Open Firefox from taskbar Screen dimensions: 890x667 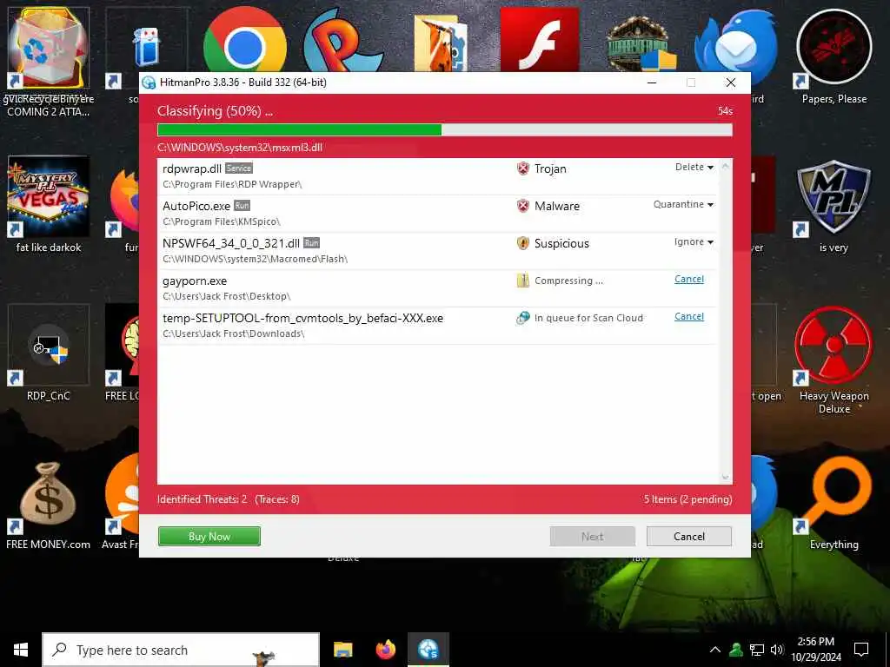[385, 650]
